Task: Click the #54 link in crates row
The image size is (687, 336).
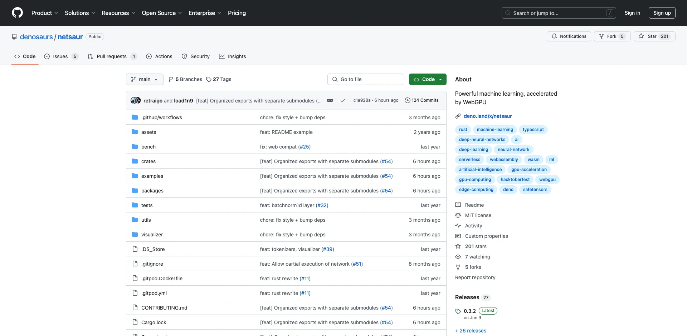Action: [x=386, y=161]
